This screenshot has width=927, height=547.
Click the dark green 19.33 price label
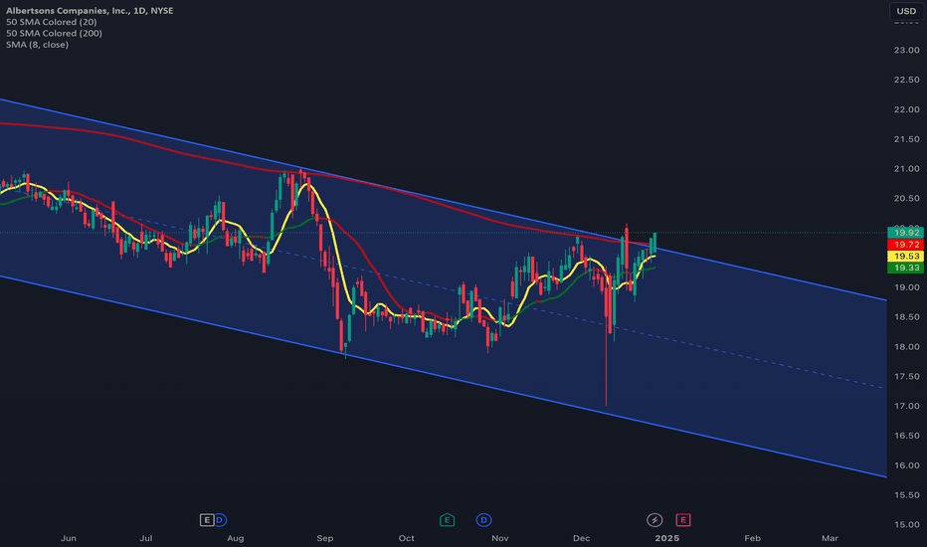pos(906,269)
